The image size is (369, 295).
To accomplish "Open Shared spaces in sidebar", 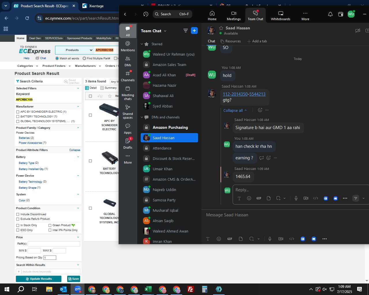I will (128, 112).
